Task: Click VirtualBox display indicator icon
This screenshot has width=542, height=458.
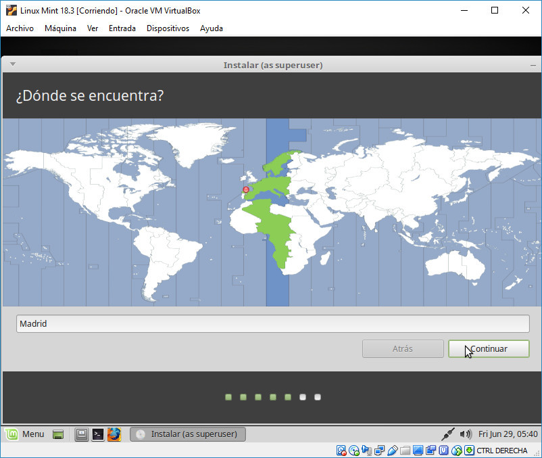Action: pos(418,451)
